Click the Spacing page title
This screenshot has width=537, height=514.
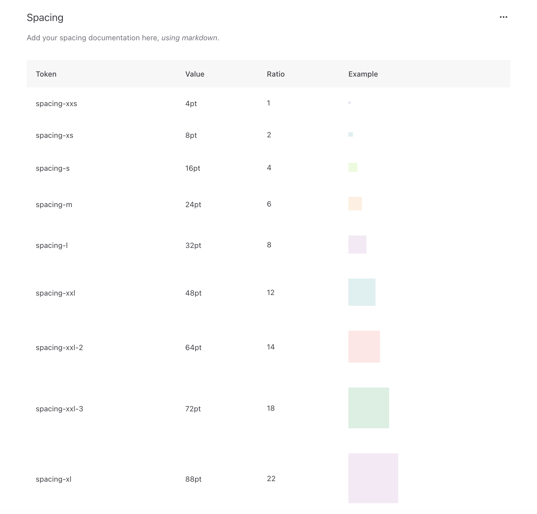click(45, 17)
